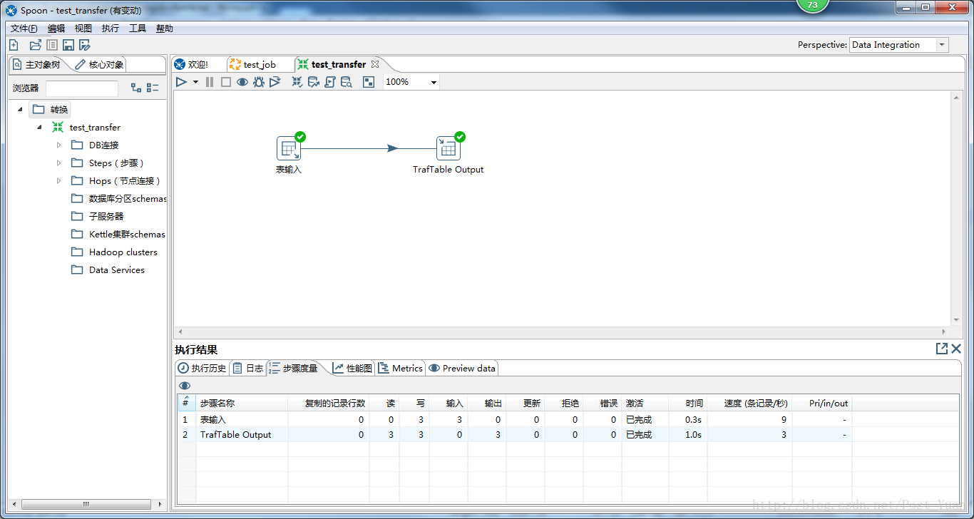The width and height of the screenshot is (974, 519).
Task: Toggle the execution results pane icon
Action: tap(369, 82)
